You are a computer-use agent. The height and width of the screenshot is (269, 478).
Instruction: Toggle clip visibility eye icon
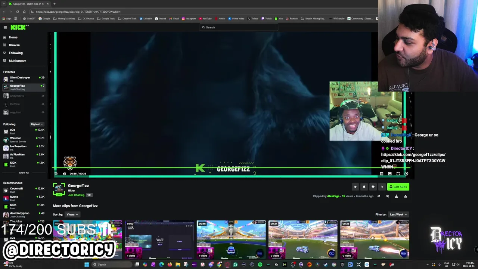(x=388, y=196)
